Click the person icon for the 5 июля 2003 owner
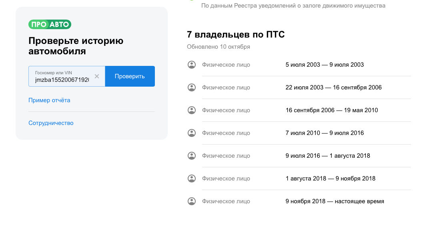 tap(192, 65)
